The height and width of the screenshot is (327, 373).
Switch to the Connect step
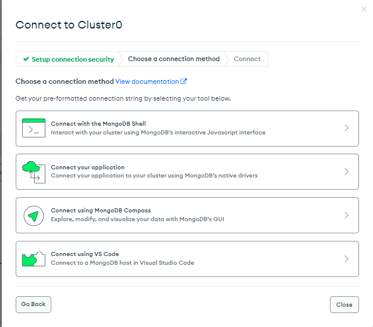[x=247, y=59]
